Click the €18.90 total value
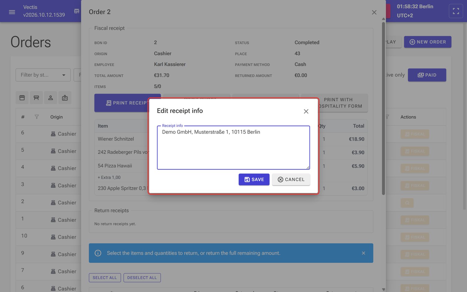The width and height of the screenshot is (467, 292). coord(356,139)
